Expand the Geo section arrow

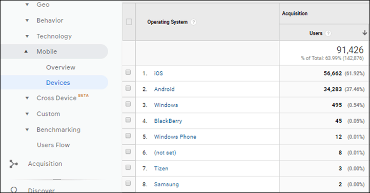(x=27, y=5)
